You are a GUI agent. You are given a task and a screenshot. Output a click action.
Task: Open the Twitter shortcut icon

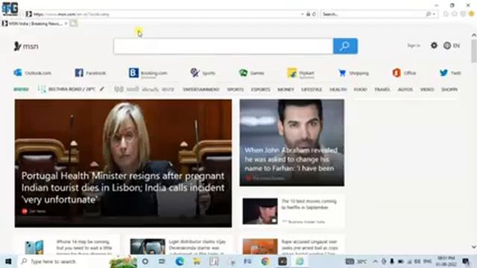click(x=443, y=73)
